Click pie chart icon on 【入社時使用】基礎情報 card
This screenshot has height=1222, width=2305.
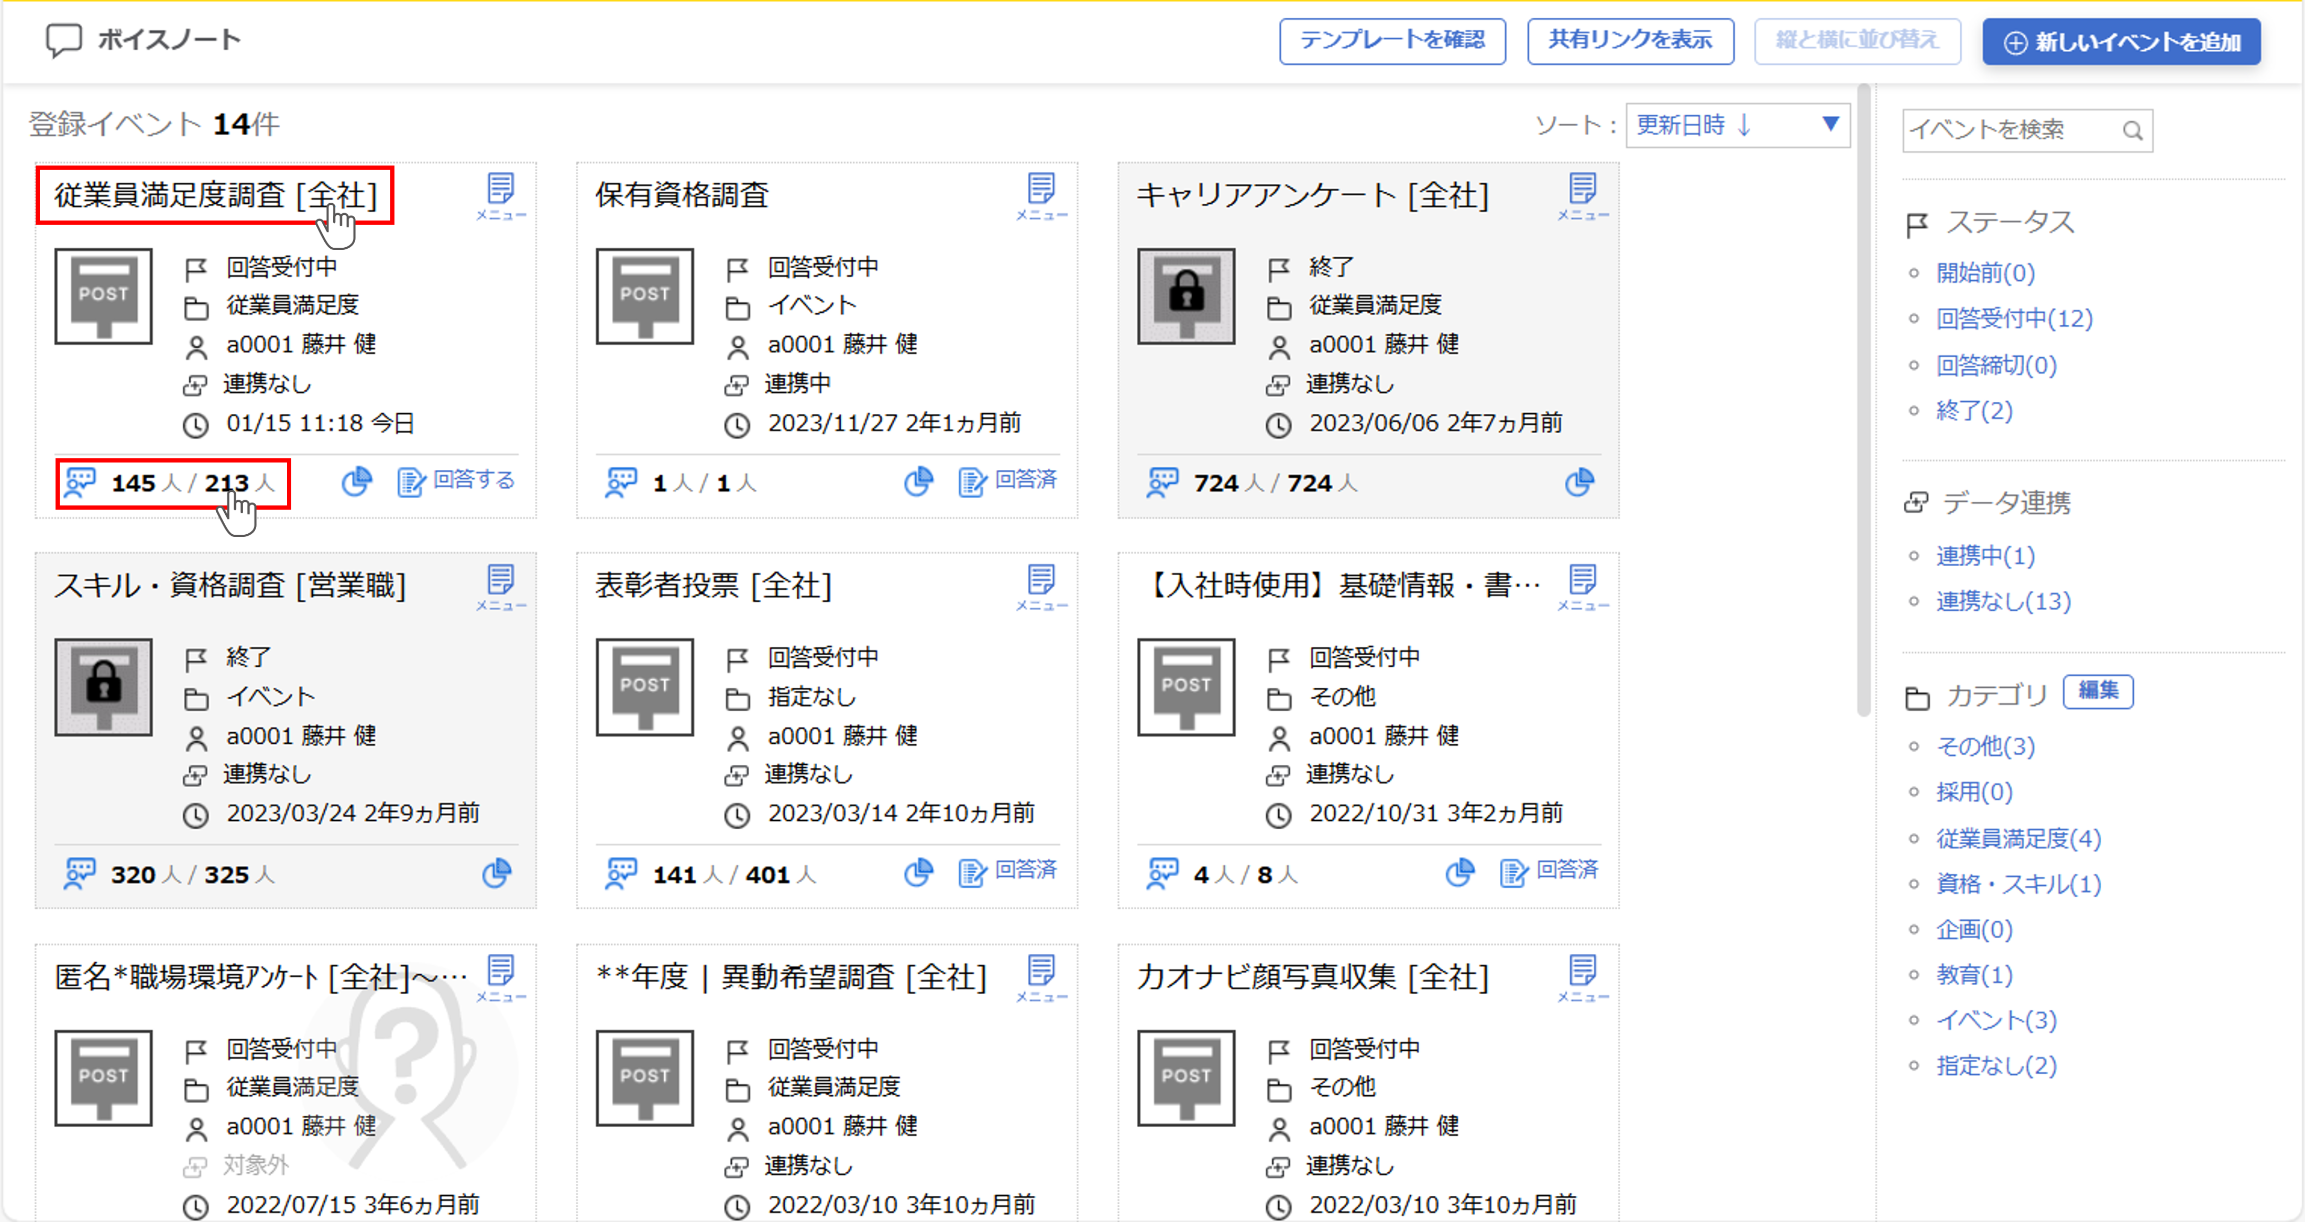[x=1459, y=872]
